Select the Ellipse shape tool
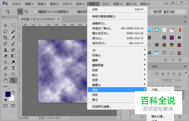189x121 pixels. (13, 74)
